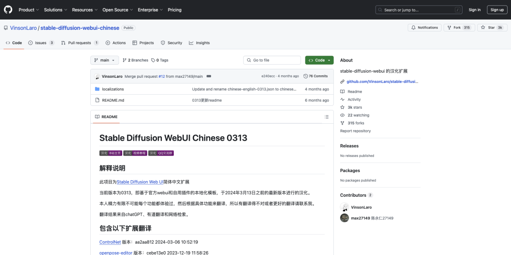This screenshot has height=255, width=511.
Task: Open the Activity pulse icon
Action: point(343,99)
